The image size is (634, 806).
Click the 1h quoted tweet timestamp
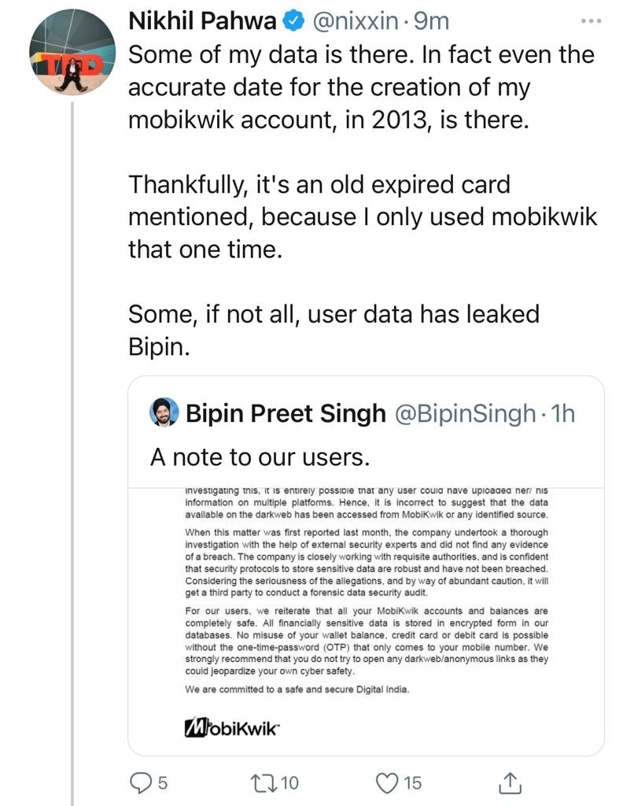click(564, 412)
